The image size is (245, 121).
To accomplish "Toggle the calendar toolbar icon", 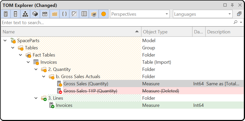I will pos(45,14).
